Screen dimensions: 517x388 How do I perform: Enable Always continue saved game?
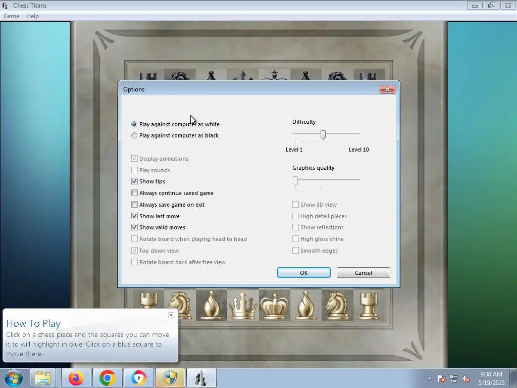(134, 192)
